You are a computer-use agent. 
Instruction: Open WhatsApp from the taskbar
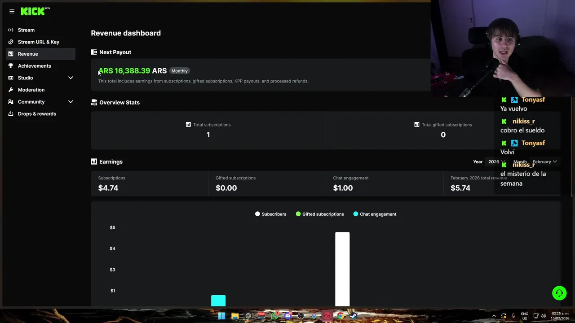coord(274,316)
